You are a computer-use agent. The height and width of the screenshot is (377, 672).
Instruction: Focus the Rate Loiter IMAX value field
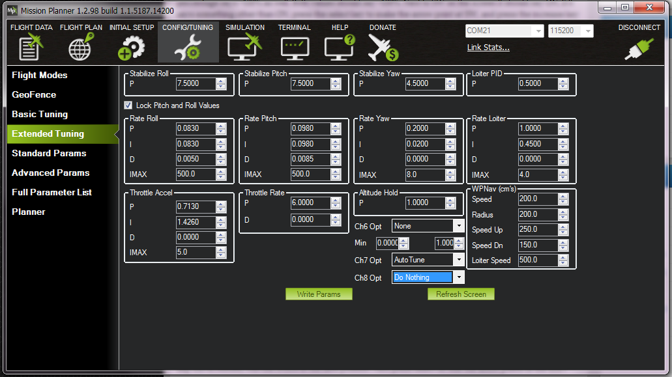538,175
